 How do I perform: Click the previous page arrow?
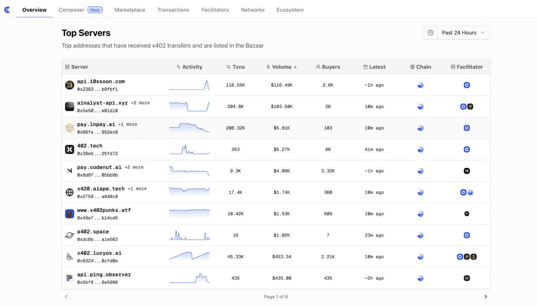coord(66,297)
